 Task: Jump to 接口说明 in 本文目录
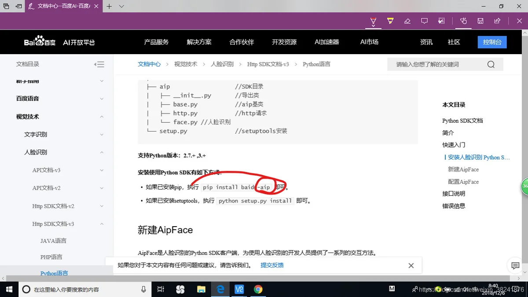click(454, 194)
